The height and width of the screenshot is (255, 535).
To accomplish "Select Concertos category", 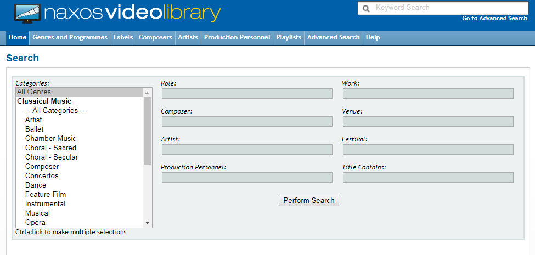I will [x=79, y=176].
